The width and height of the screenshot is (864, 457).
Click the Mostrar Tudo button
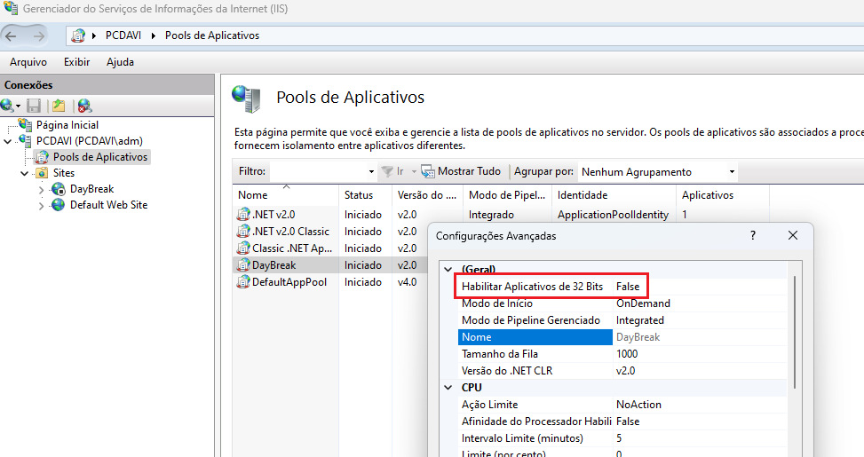pyautogui.click(x=461, y=171)
